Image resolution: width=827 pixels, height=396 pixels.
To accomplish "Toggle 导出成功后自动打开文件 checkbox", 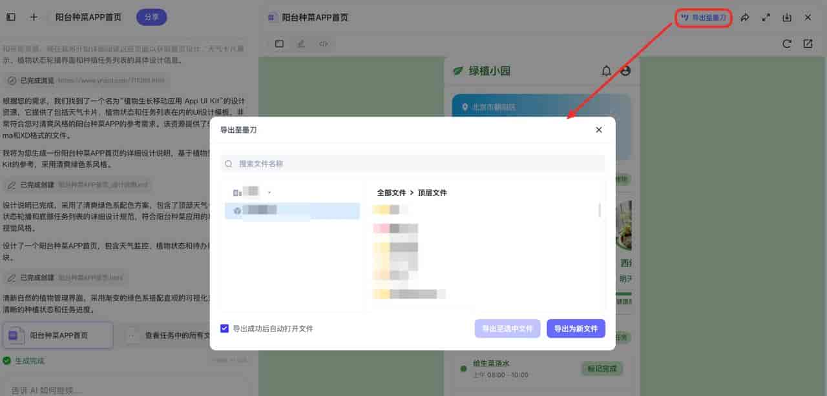I will pyautogui.click(x=224, y=328).
